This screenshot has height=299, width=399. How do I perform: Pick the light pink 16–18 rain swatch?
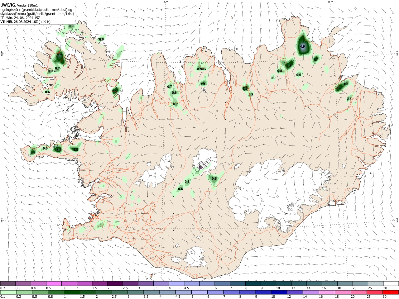click(327, 292)
